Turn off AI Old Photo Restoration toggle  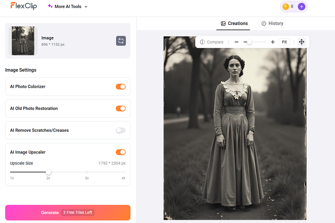pos(121,108)
